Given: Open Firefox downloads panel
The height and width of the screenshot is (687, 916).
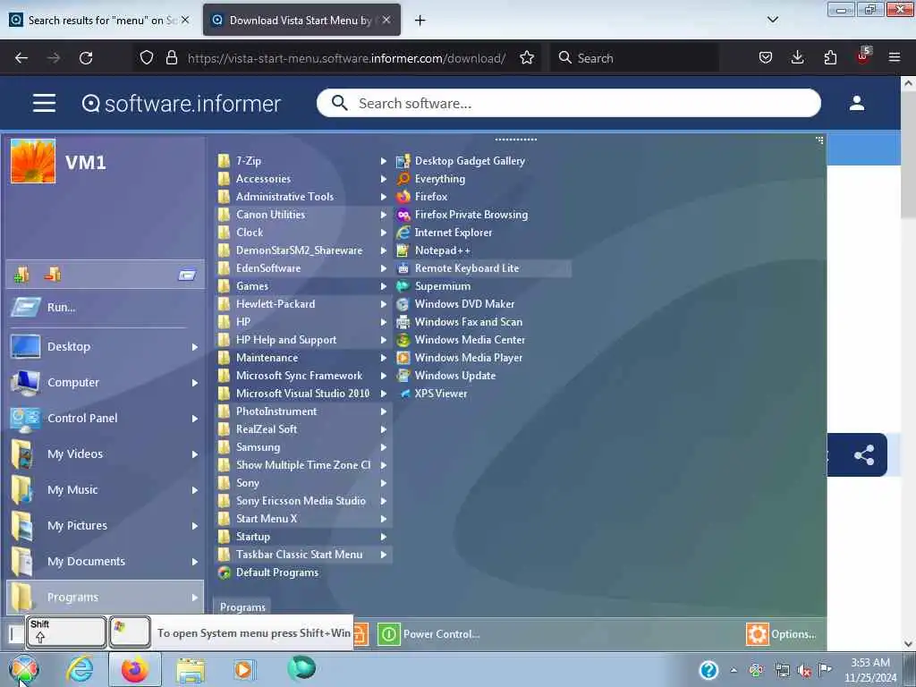Looking at the screenshot, I should click(x=797, y=57).
